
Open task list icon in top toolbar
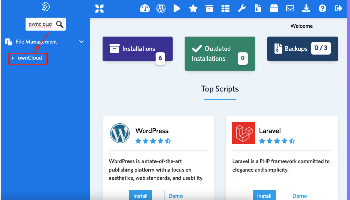pyautogui.click(x=226, y=9)
